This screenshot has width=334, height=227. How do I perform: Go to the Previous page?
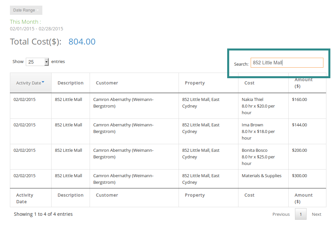coord(281,214)
